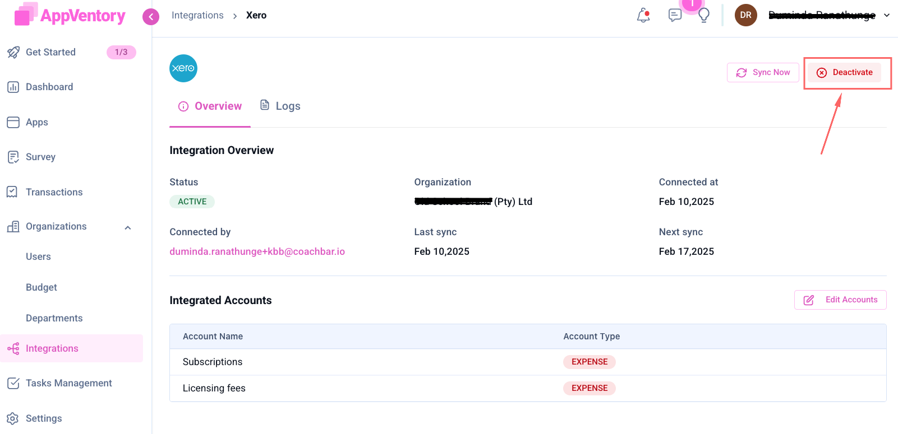898x434 pixels.
Task: Click the Xero breadcrumb text
Action: [x=256, y=15]
